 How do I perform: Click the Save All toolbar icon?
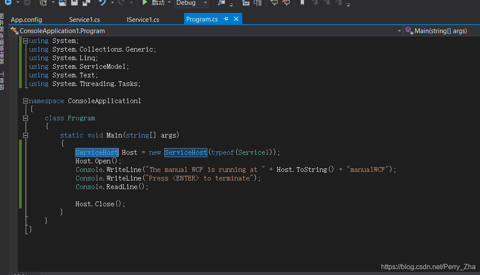[86, 3]
